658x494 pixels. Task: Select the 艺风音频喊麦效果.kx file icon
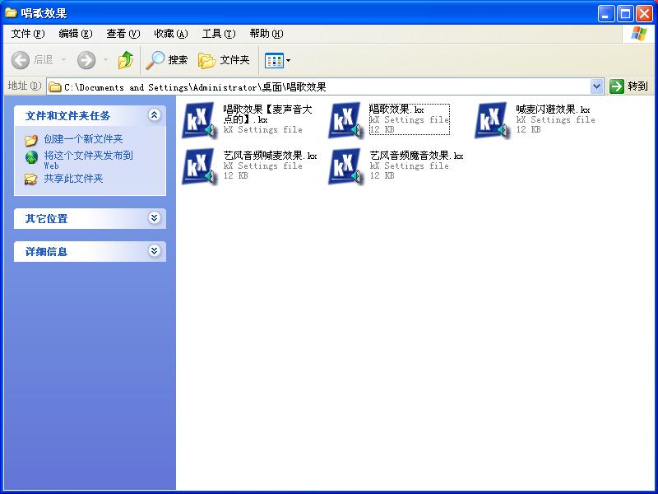click(x=198, y=165)
